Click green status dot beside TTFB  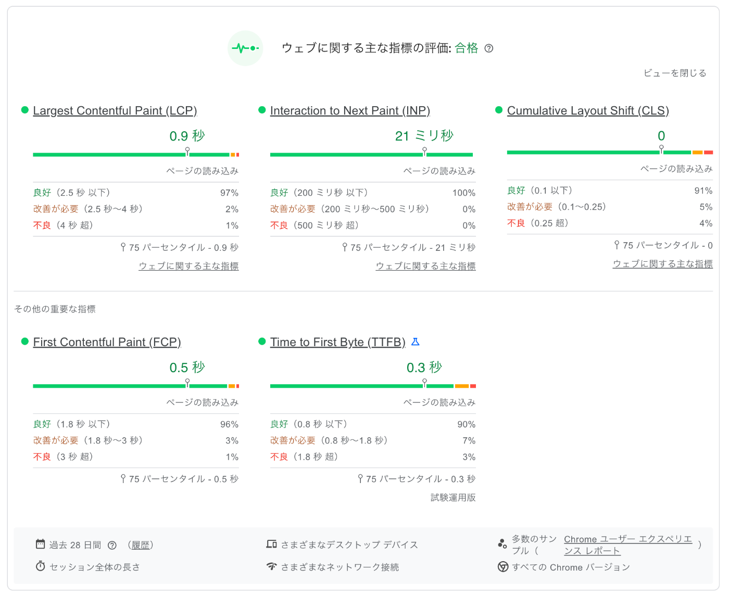pos(262,341)
